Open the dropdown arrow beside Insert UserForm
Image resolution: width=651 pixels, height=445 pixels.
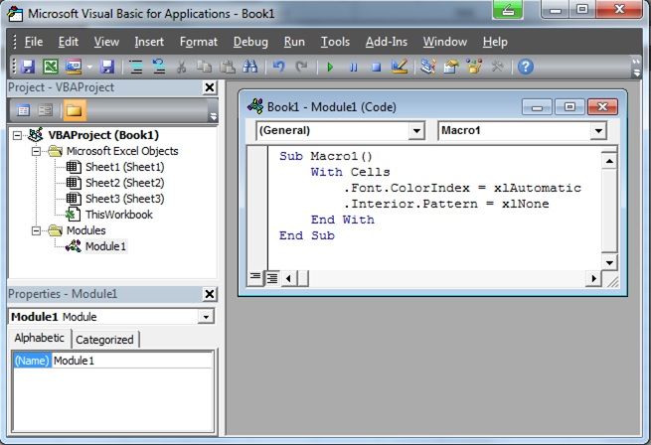(89, 67)
